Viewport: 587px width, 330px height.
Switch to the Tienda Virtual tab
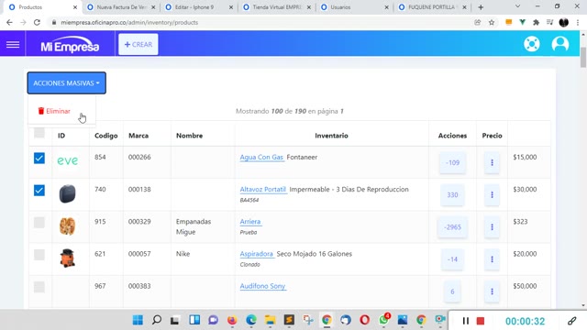[277, 7]
